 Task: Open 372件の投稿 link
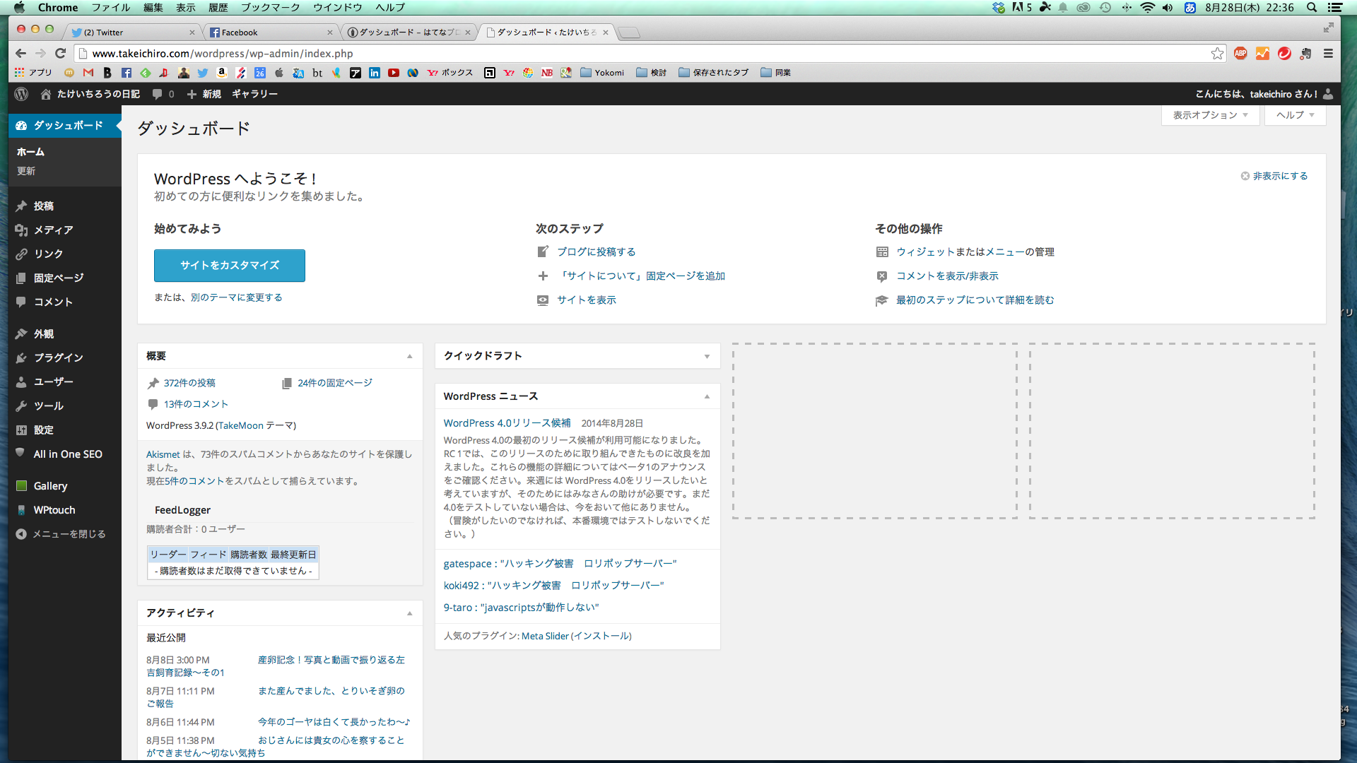[x=189, y=383]
